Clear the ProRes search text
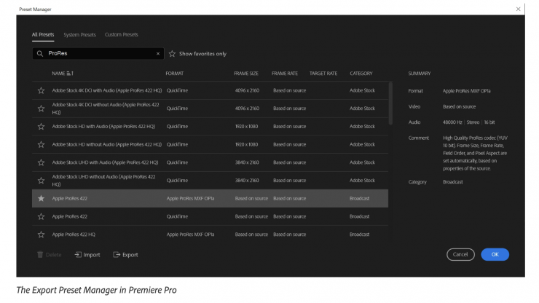539x303 pixels. 158,54
